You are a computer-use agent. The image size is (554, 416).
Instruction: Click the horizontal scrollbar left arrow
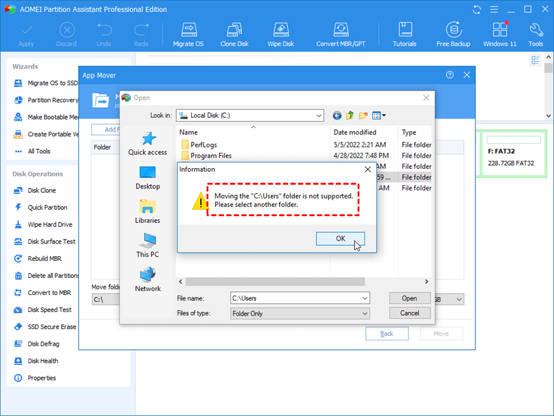pyautogui.click(x=181, y=282)
